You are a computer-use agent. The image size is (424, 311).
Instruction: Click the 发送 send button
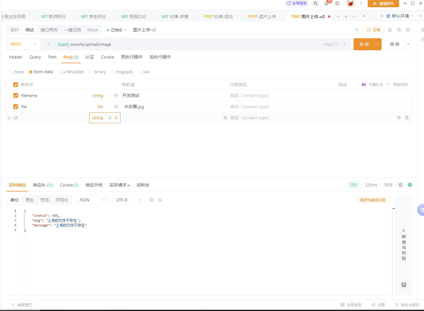(x=364, y=44)
